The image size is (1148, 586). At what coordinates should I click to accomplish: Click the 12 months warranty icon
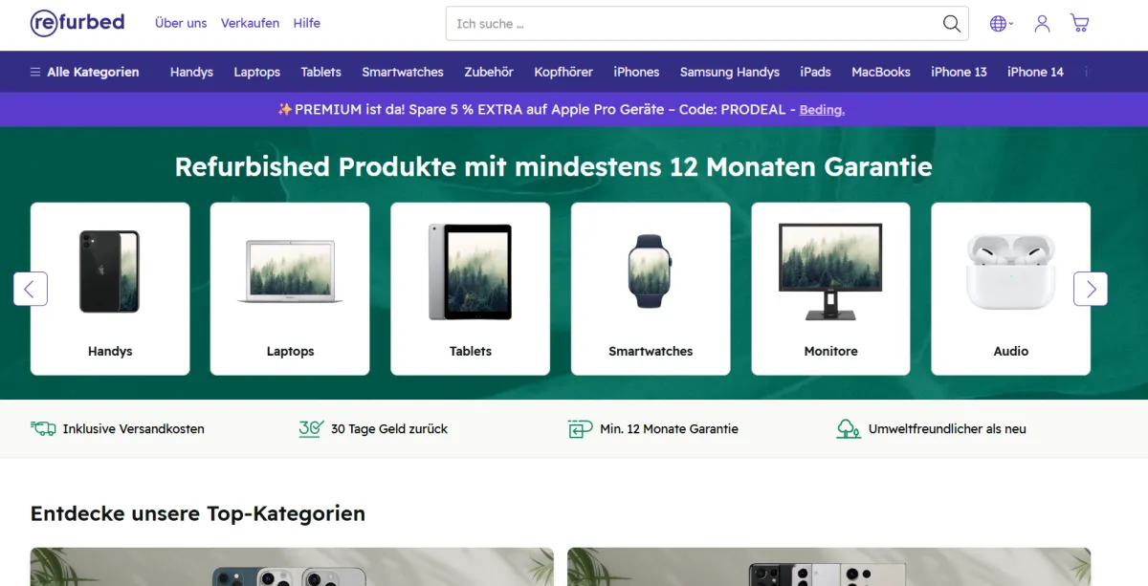pos(580,429)
